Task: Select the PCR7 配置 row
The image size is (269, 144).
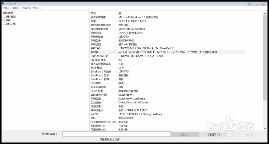Action: pyautogui.click(x=167, y=91)
